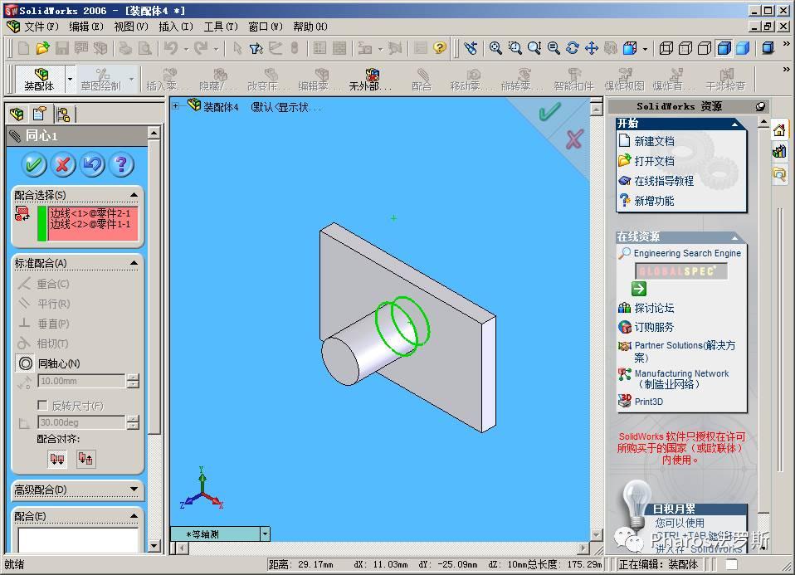Click the 无外部 no external references icon
The width and height of the screenshot is (795, 575).
(x=371, y=80)
